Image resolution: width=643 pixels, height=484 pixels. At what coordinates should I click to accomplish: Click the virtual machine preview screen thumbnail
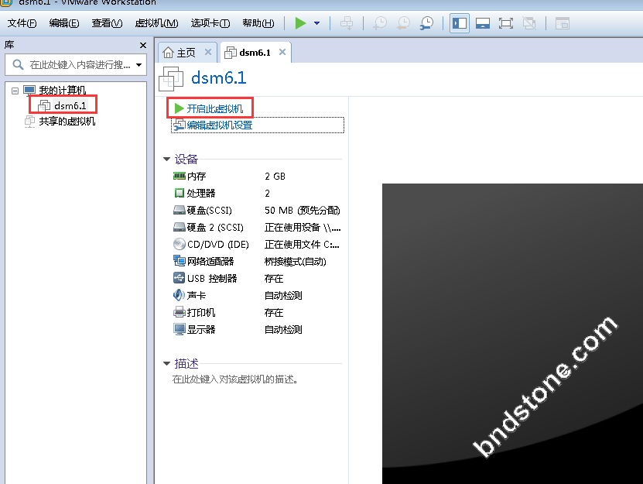512,334
